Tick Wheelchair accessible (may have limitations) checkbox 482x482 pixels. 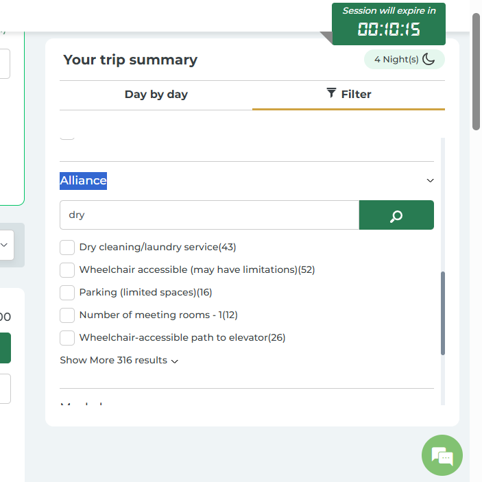[x=67, y=270]
